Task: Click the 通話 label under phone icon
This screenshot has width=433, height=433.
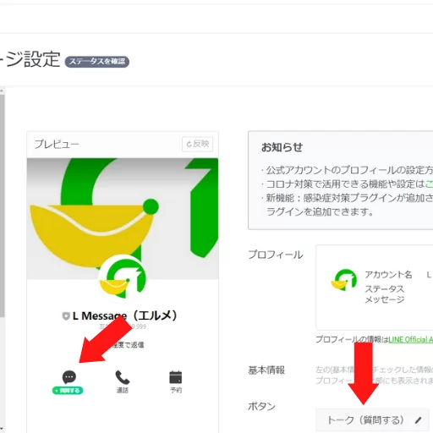Action: (x=123, y=390)
